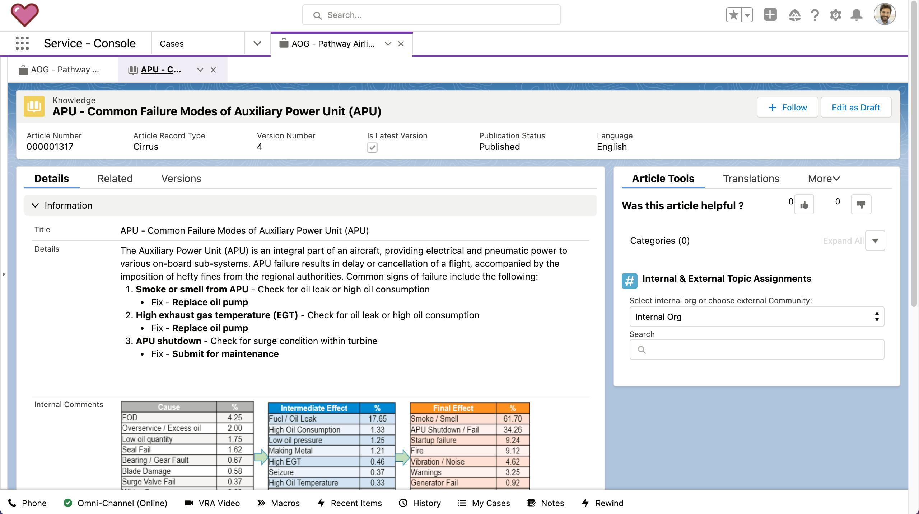Image resolution: width=919 pixels, height=514 pixels.
Task: Open the Favorites star icon
Action: [734, 15]
